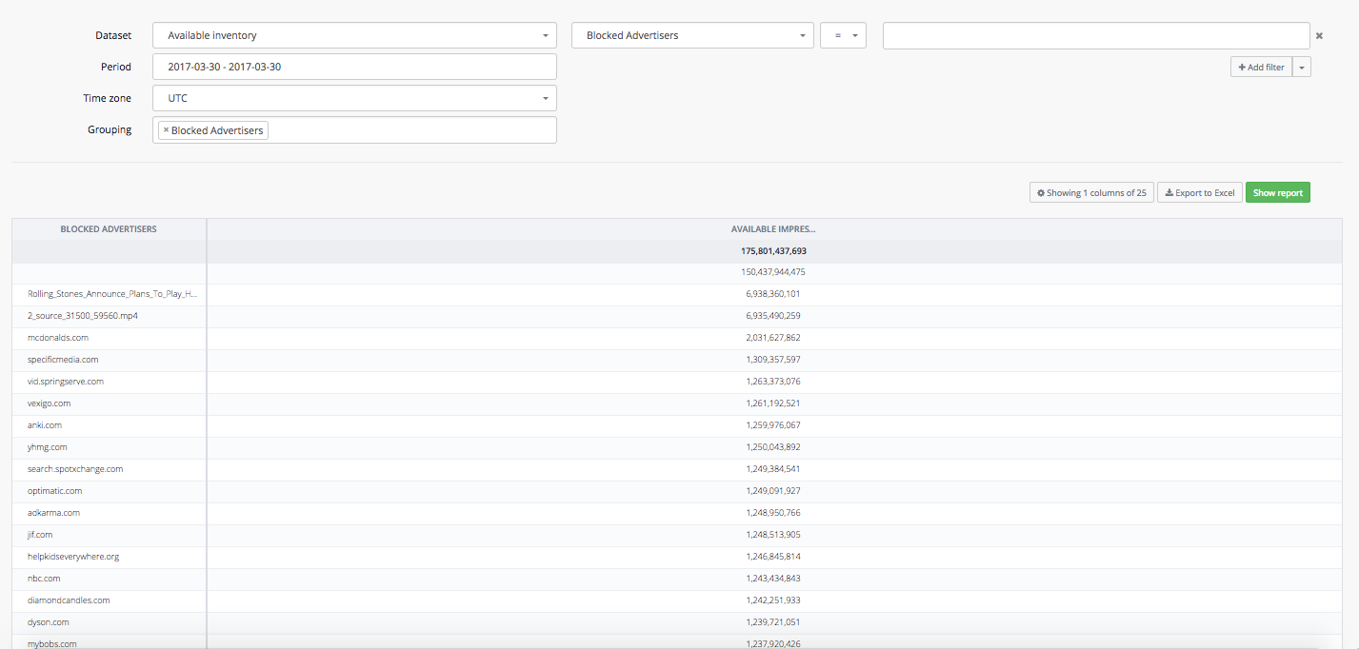Open the arrow menu beside Add filter
The height and width of the screenshot is (649, 1359).
(x=1302, y=67)
